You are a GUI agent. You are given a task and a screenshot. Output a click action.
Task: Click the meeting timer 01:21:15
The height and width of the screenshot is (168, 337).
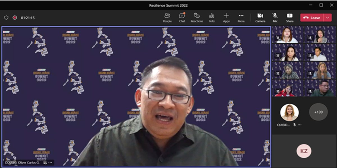pyautogui.click(x=28, y=18)
